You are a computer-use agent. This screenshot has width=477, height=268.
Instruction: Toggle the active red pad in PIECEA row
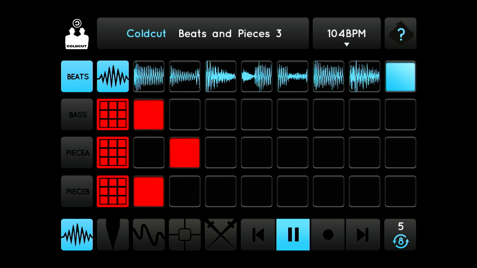(185, 153)
